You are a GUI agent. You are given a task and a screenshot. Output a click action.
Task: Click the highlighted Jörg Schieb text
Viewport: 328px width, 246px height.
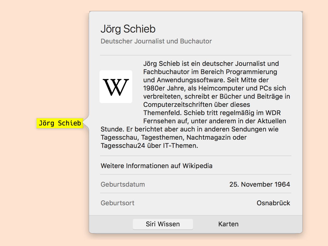(x=60, y=123)
